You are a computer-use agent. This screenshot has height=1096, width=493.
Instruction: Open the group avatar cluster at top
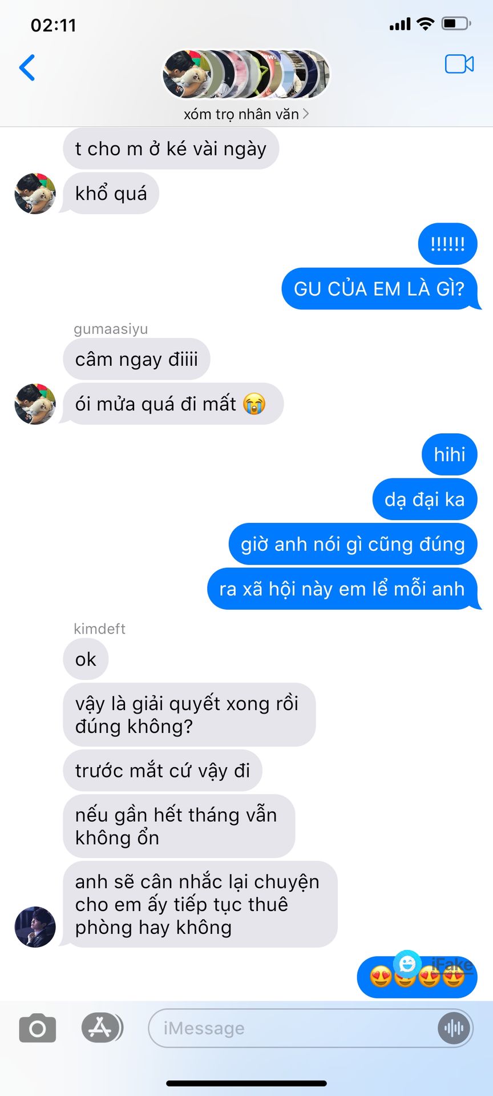[246, 74]
